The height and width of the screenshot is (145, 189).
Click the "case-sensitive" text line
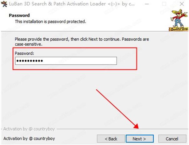[28, 44]
